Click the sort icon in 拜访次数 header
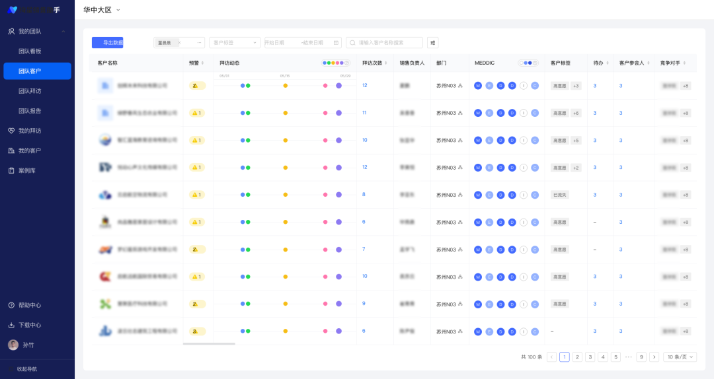The width and height of the screenshot is (714, 379). point(387,63)
